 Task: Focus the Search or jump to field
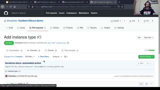[x=27, y=13]
